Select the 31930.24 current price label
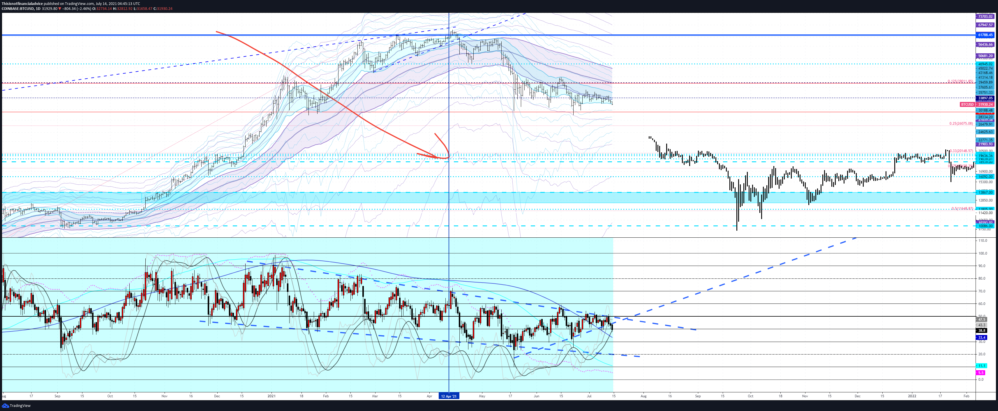Screen dimensions: 998x411 985,105
